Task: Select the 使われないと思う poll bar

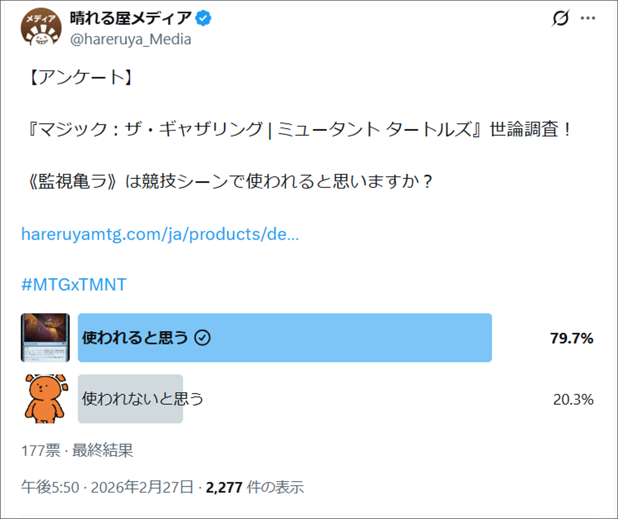Action: [131, 398]
